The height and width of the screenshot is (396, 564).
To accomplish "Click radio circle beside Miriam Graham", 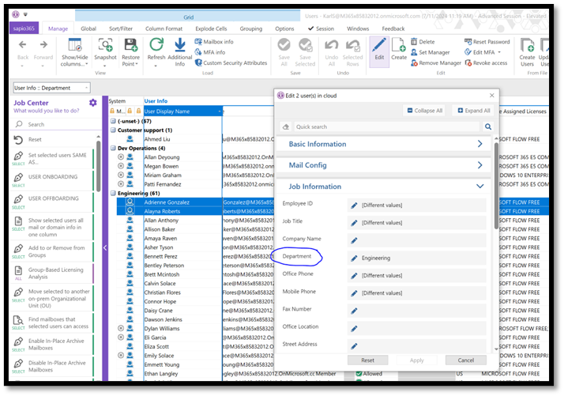I will pos(121,175).
